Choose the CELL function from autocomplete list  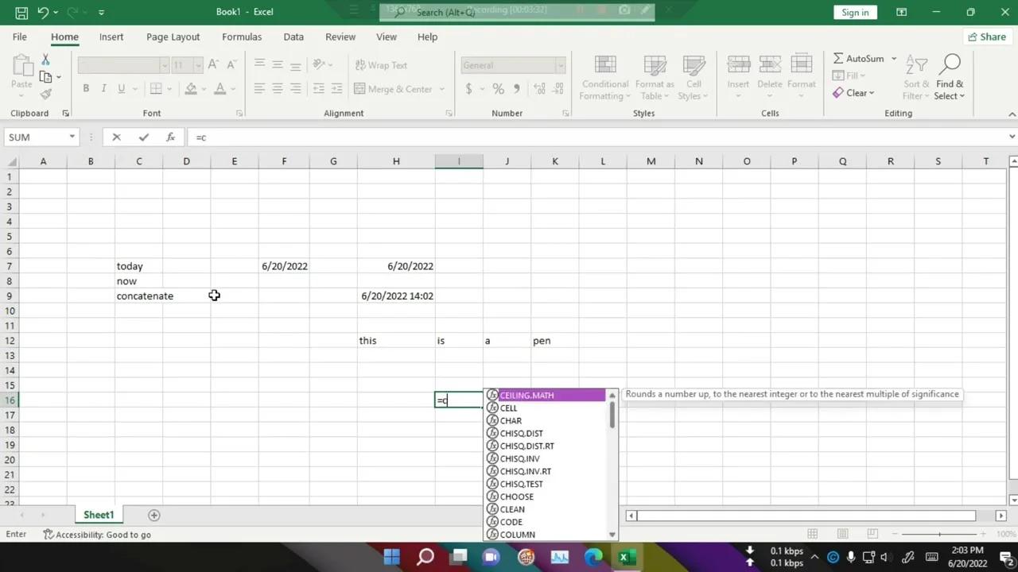coord(508,408)
